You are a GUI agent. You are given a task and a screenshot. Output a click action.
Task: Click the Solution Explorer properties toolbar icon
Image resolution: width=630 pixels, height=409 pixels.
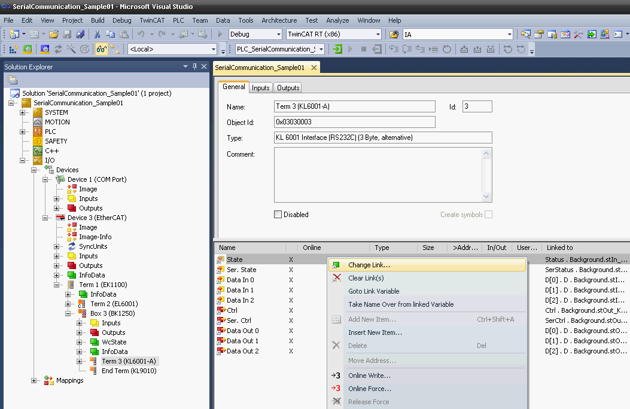pos(13,80)
